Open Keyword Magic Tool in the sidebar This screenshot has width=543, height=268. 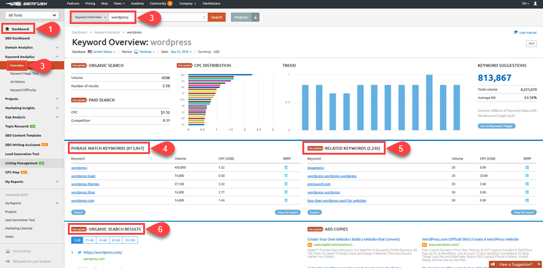click(x=23, y=73)
